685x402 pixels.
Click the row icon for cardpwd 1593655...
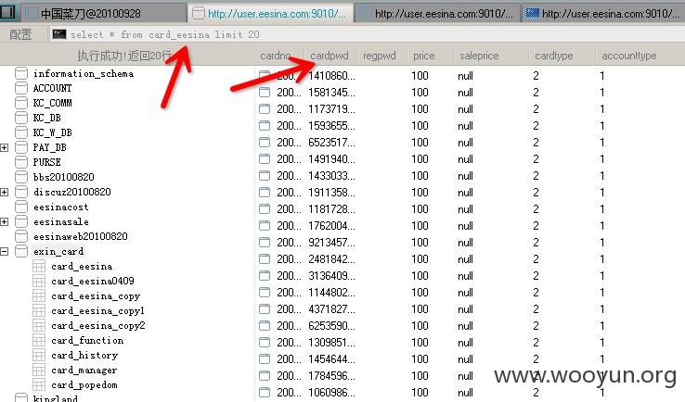pos(265,126)
